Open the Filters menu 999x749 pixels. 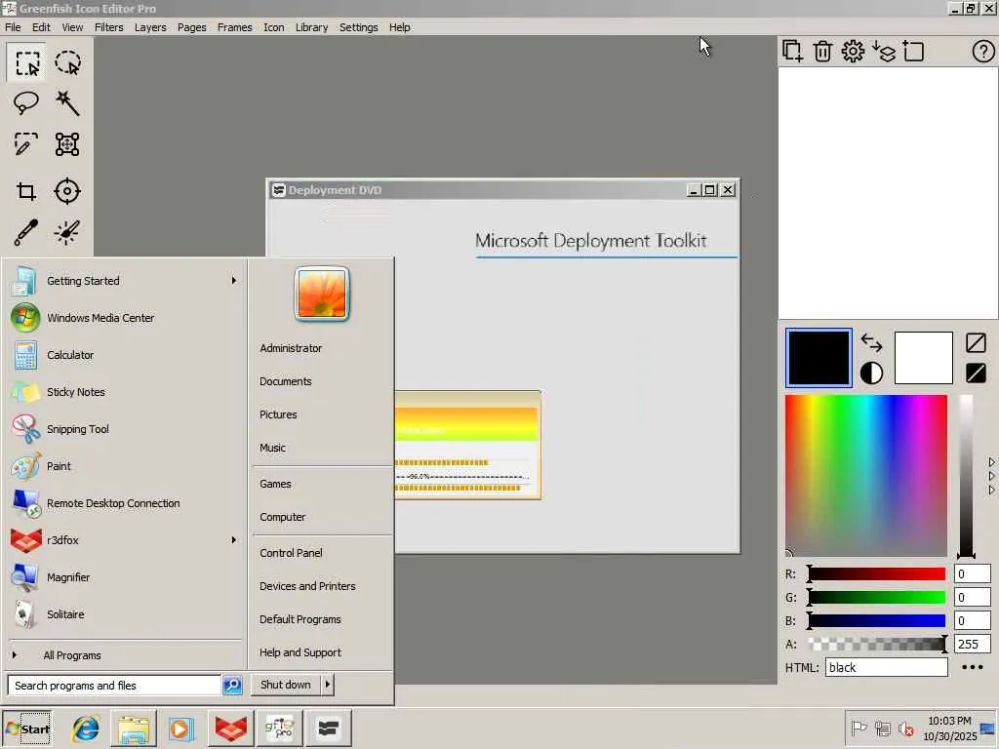[109, 27]
